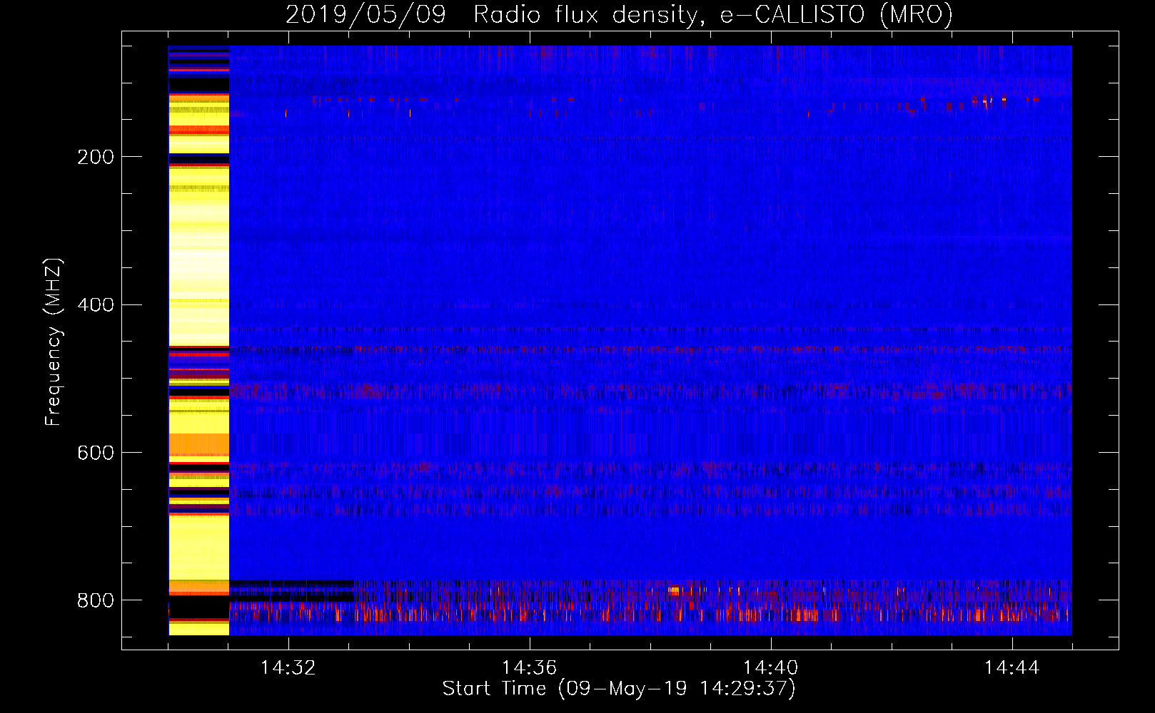Click the "Start Time (09-May-19 14:29:37)" axis label

click(619, 688)
